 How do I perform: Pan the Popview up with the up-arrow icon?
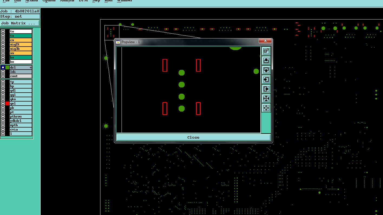point(266,60)
